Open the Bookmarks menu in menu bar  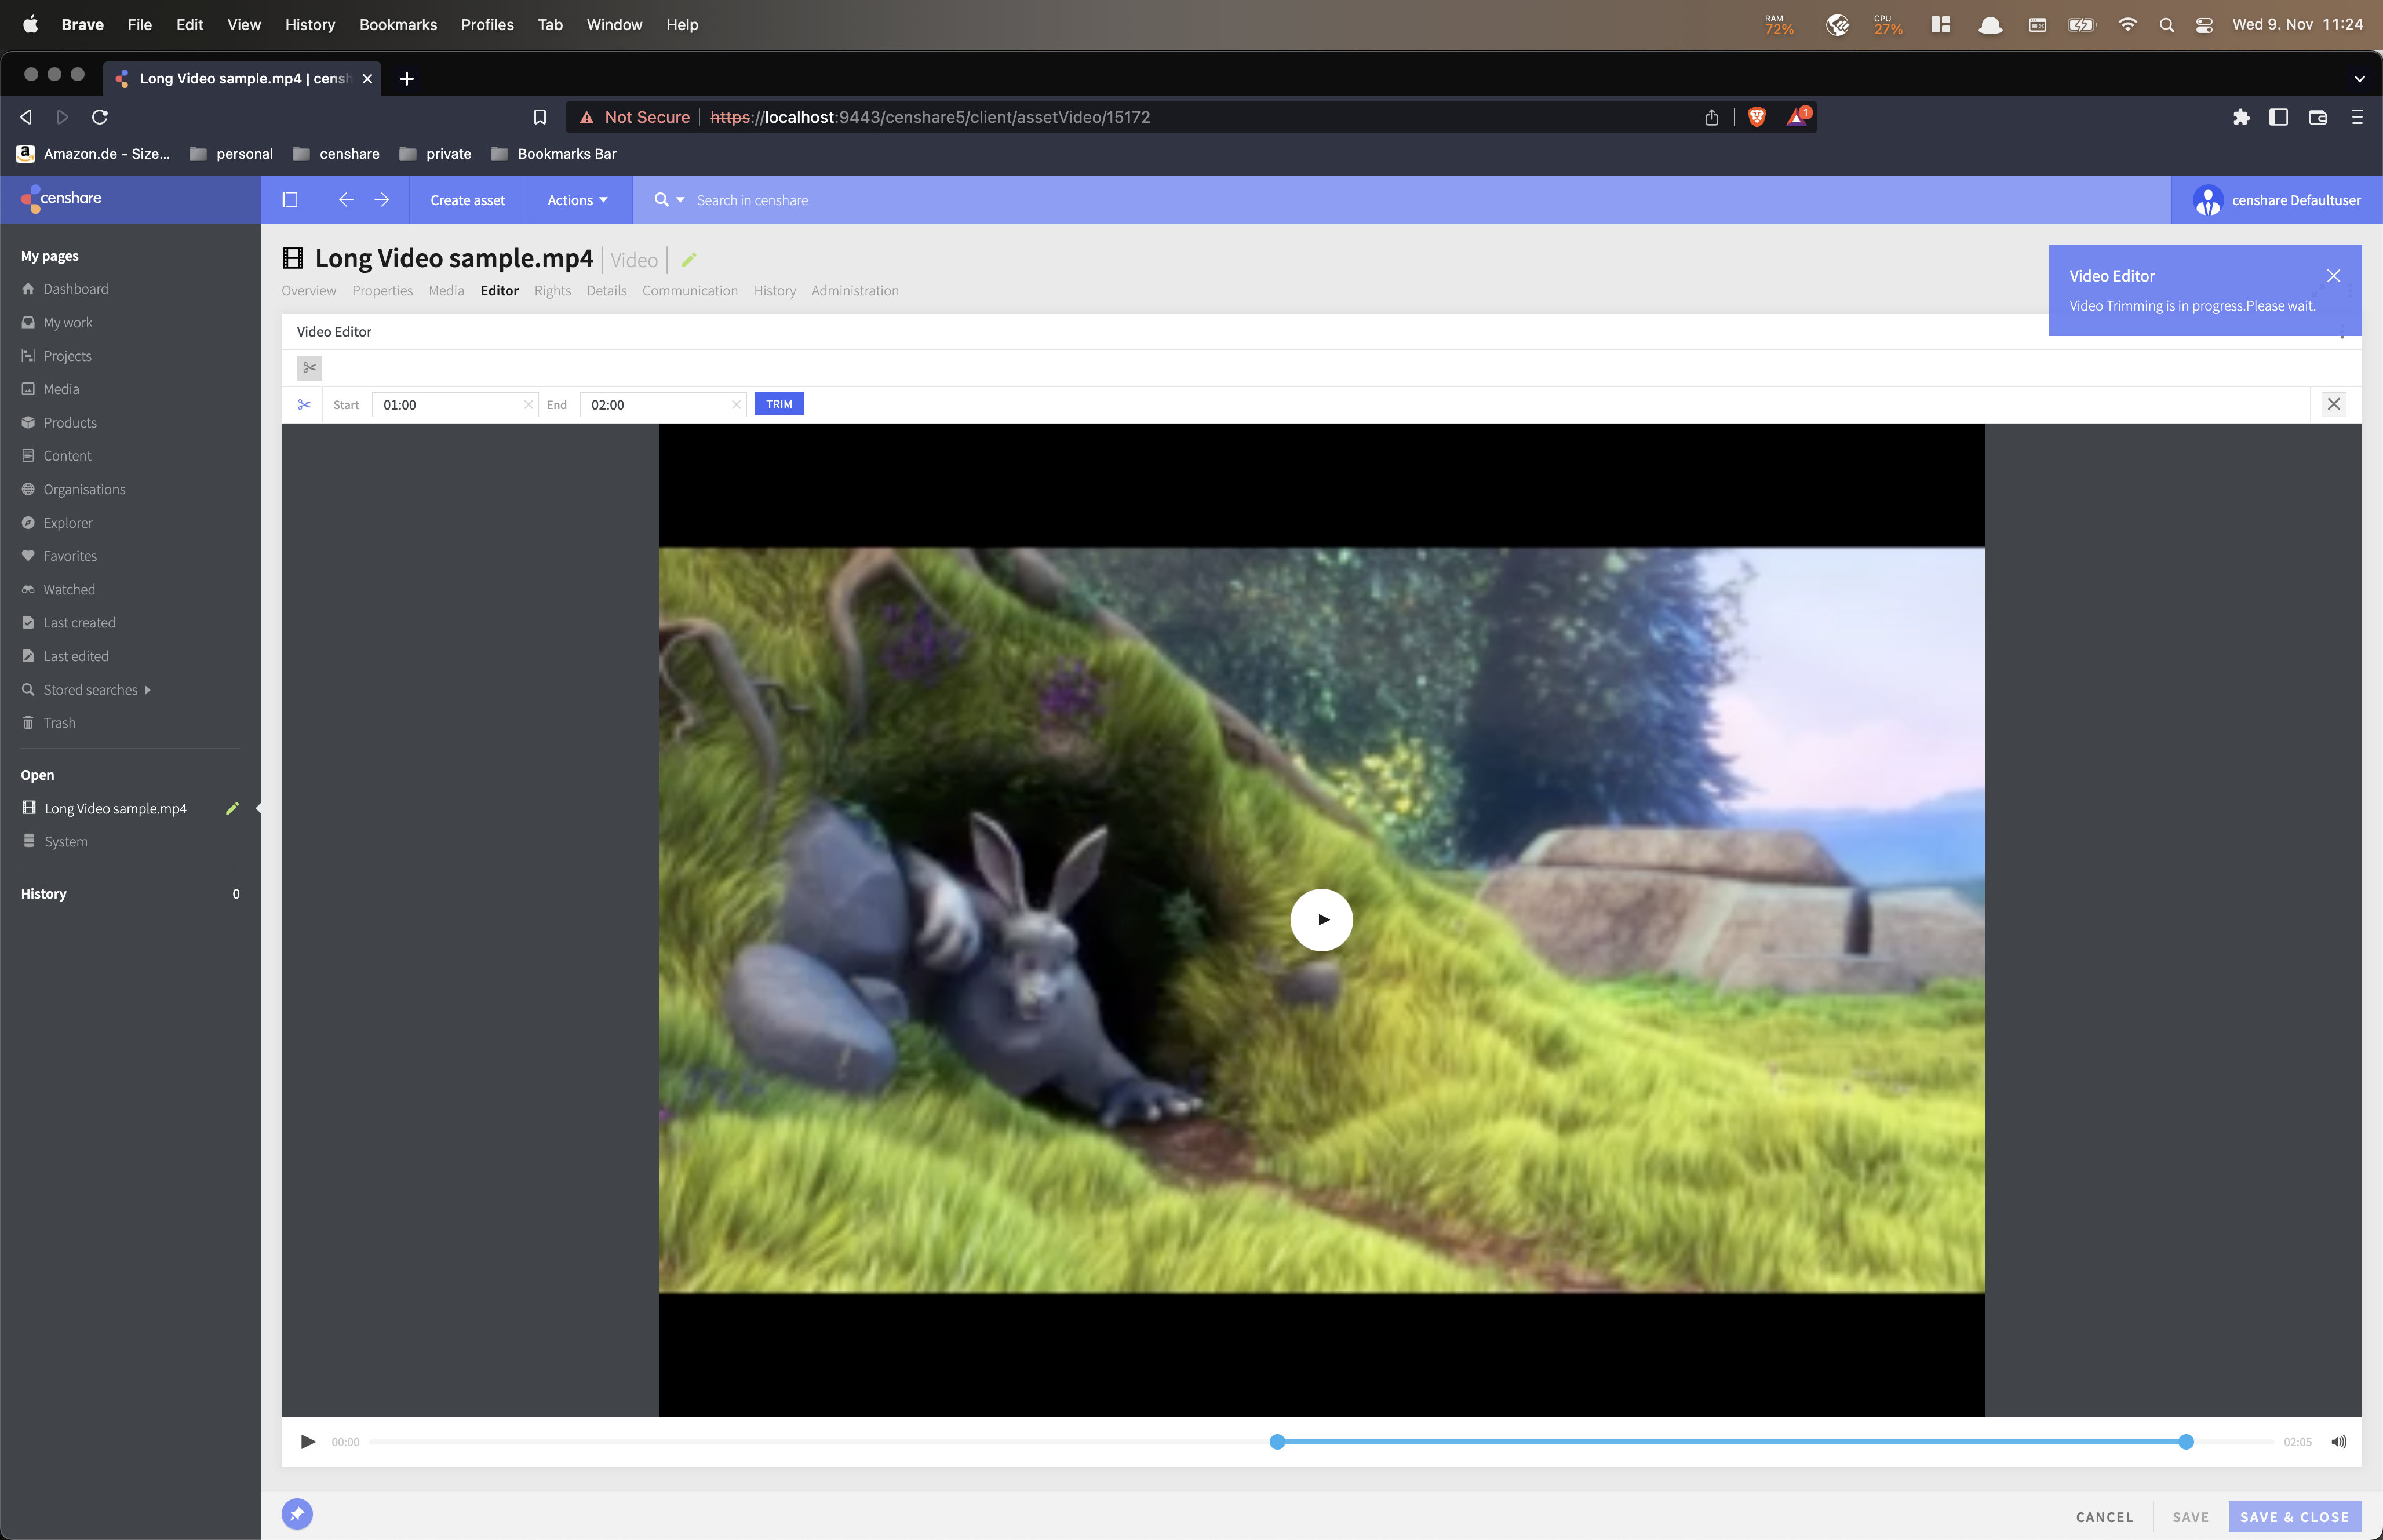tap(398, 24)
